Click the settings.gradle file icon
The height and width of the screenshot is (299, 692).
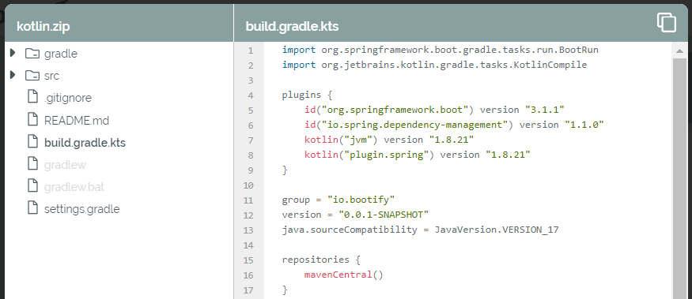(x=32, y=207)
